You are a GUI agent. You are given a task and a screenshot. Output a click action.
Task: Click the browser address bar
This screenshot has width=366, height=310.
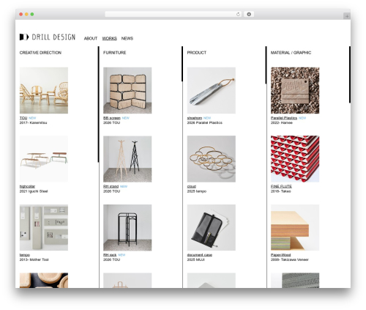(x=173, y=15)
